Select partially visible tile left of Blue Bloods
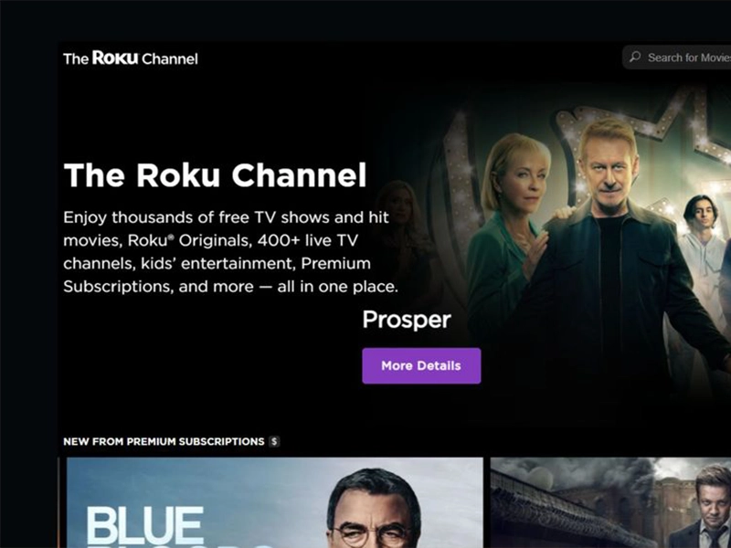 pos(59,502)
